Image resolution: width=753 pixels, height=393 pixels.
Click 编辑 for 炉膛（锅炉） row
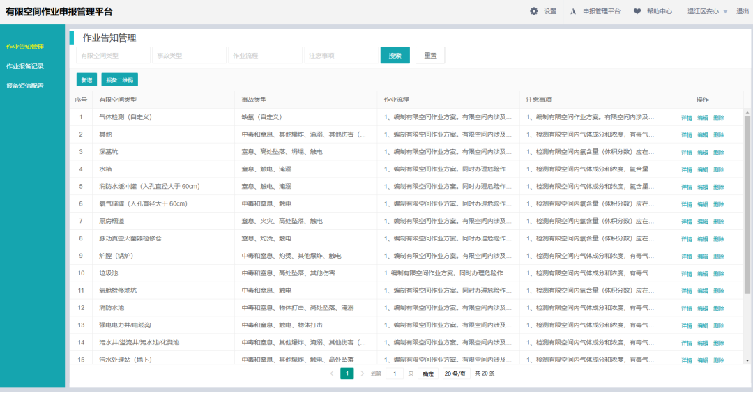(702, 256)
